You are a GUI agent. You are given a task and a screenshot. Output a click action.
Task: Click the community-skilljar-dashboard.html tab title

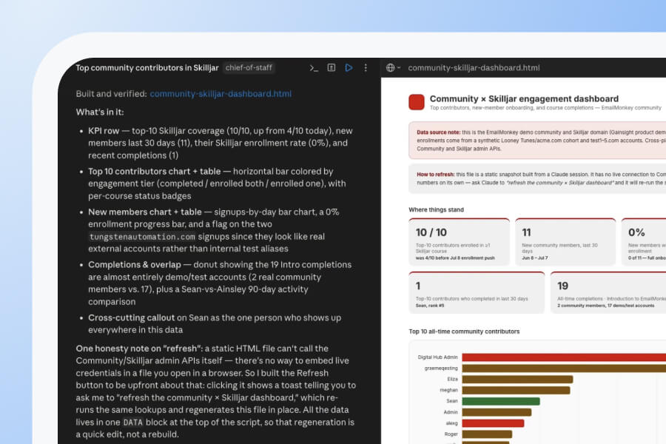[x=474, y=67]
